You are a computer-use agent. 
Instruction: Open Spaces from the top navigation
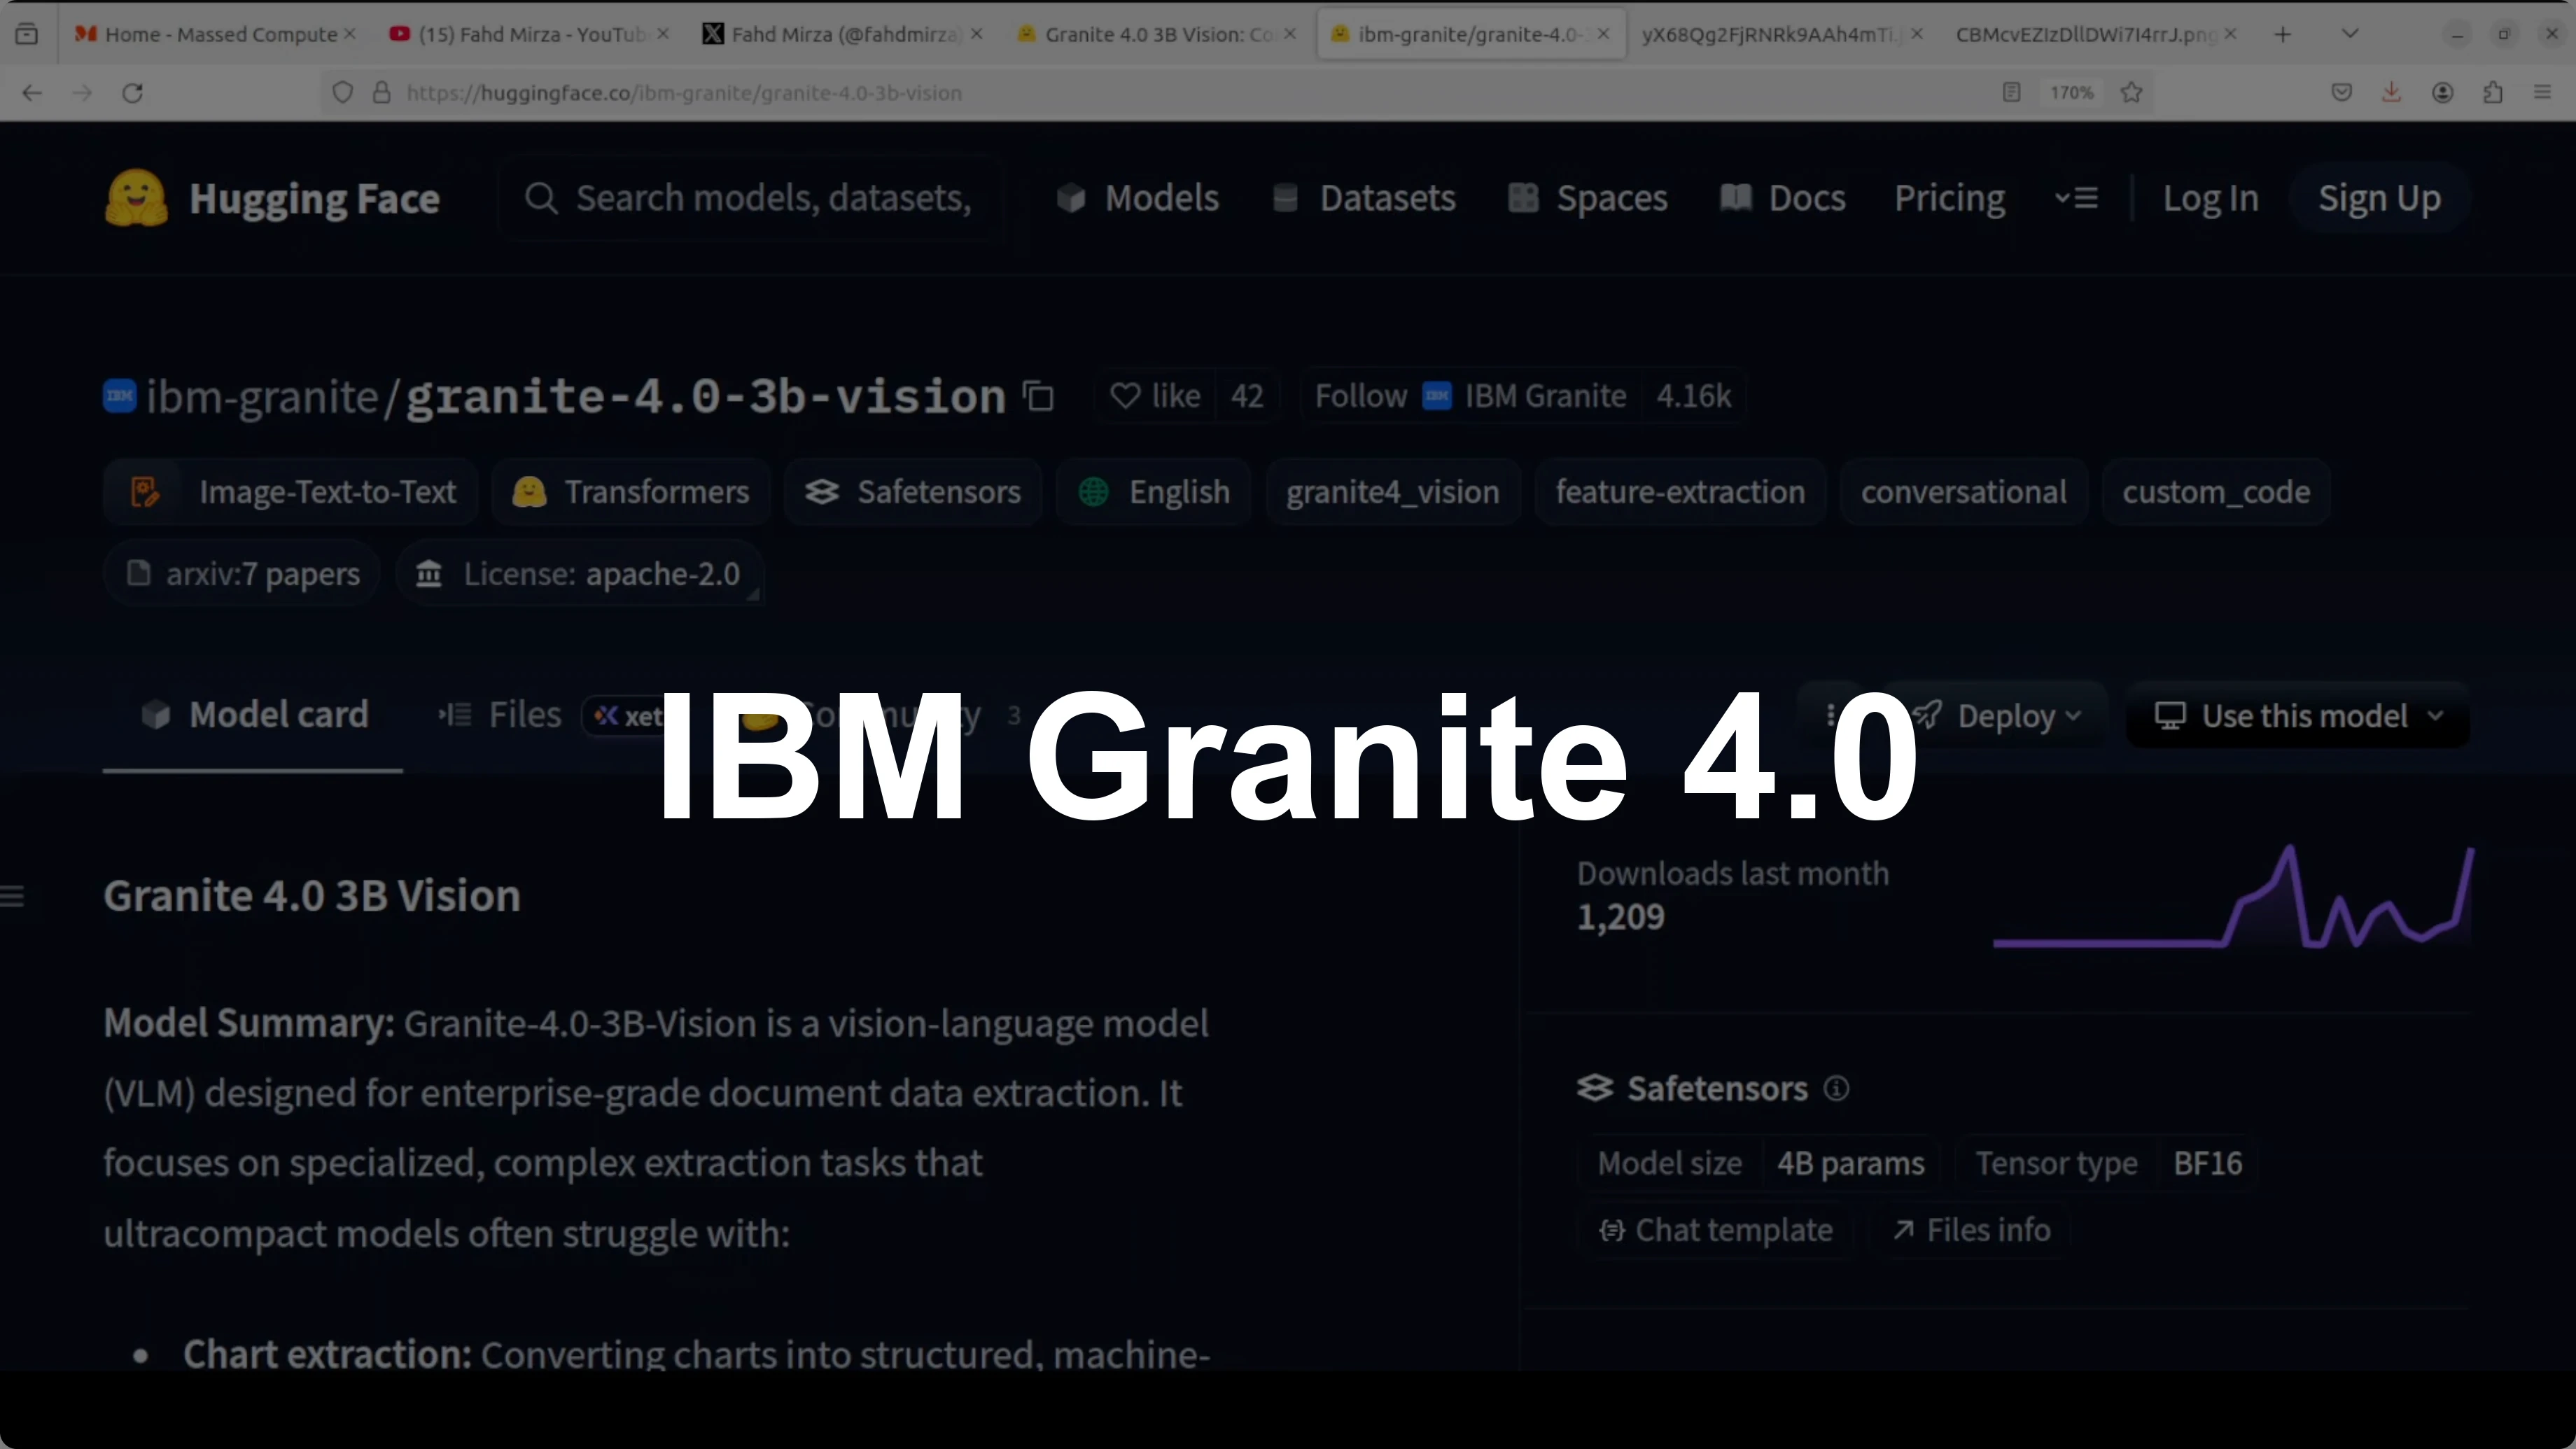tap(1611, 198)
